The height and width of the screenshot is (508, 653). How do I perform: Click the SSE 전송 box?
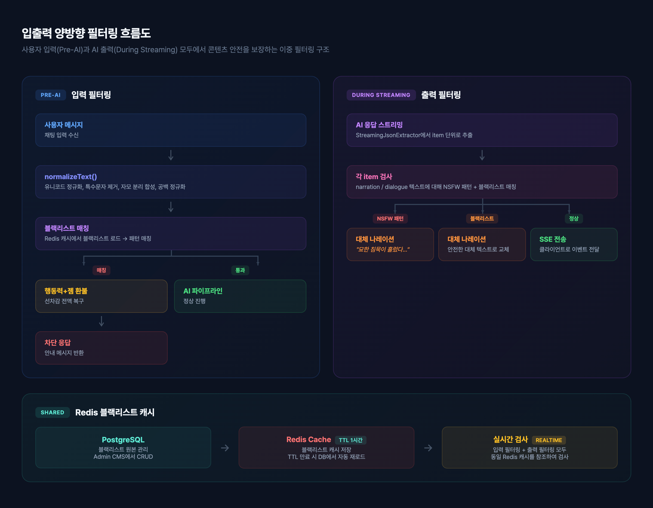(x=574, y=244)
